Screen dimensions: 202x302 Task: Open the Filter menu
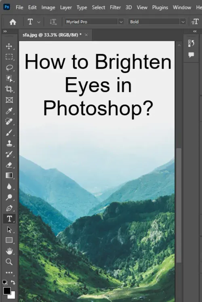(x=115, y=8)
